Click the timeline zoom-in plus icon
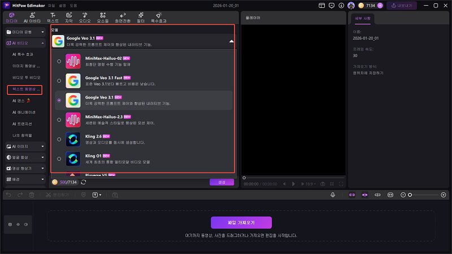452x254 pixels. 444,195
